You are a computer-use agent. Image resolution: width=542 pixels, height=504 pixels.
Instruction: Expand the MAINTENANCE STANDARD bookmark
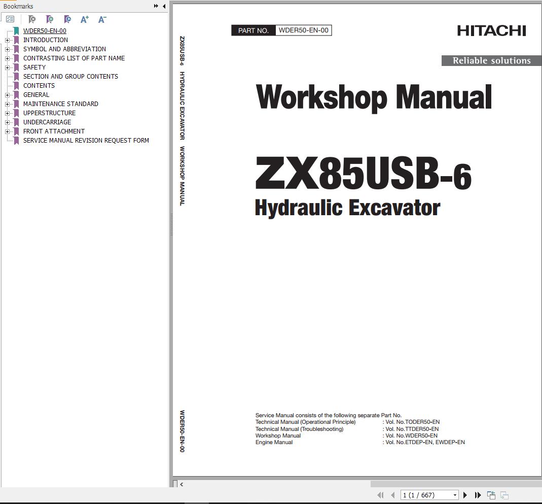point(7,104)
